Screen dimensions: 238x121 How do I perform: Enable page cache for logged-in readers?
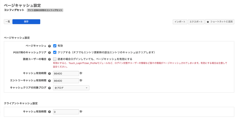click(55, 59)
